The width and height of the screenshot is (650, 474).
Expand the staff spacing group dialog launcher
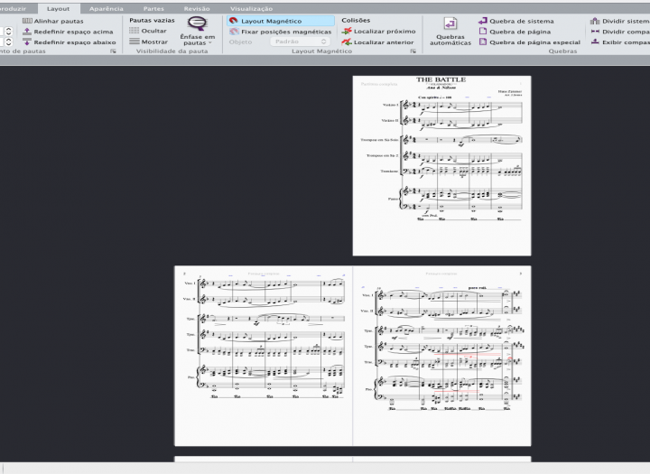(113, 51)
